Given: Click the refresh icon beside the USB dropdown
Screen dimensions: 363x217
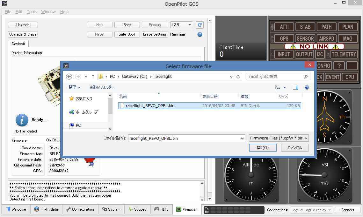Looking at the screenshot, I should point(200,25).
